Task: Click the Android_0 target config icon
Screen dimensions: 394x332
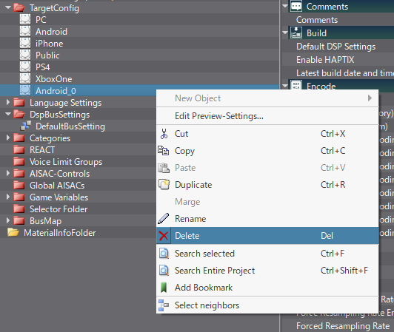Action: [25, 90]
